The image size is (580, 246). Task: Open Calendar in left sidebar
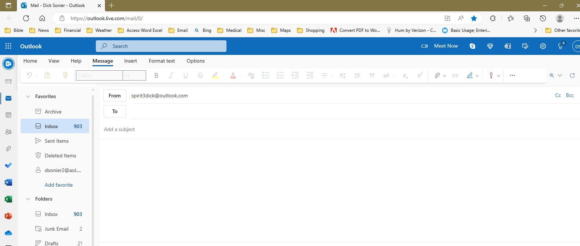tap(8, 115)
